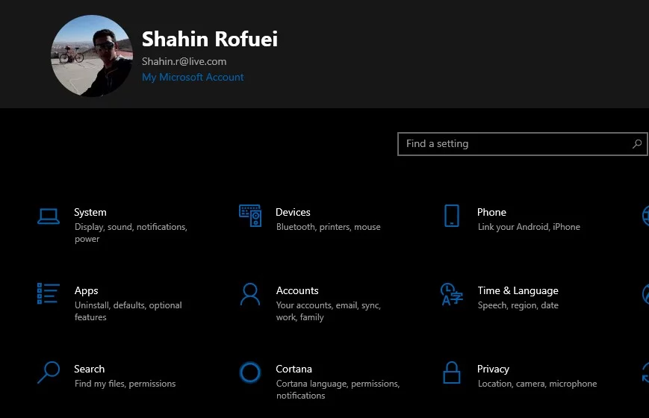Click in the Find a setting field
Image resolution: width=649 pixels, height=418 pixels.
[x=522, y=144]
